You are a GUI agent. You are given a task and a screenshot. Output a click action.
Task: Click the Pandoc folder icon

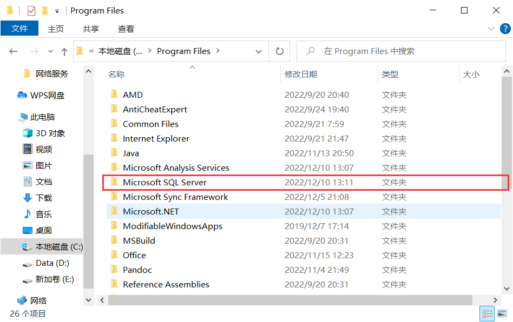[x=114, y=269]
